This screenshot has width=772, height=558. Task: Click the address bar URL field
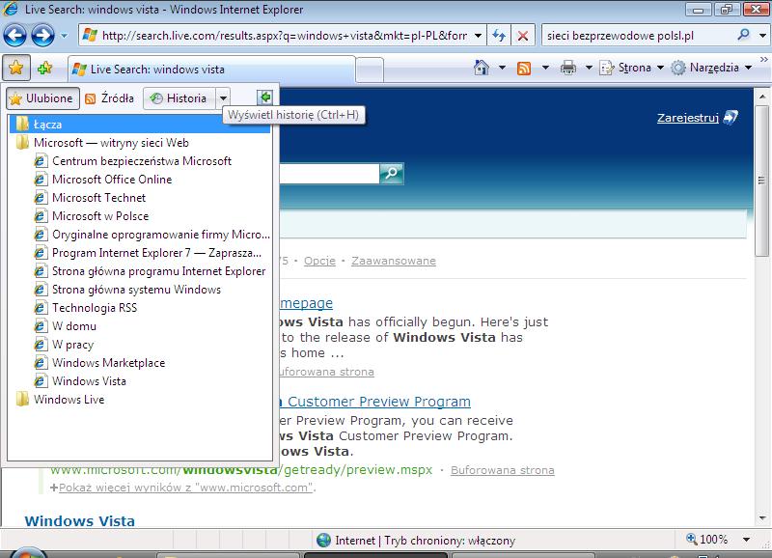point(282,36)
